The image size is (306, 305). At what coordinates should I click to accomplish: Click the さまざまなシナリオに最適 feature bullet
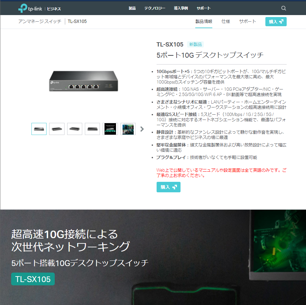click(x=221, y=105)
